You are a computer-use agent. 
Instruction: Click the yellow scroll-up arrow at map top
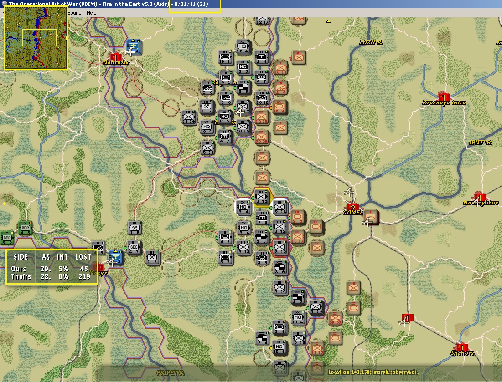pos(328,21)
